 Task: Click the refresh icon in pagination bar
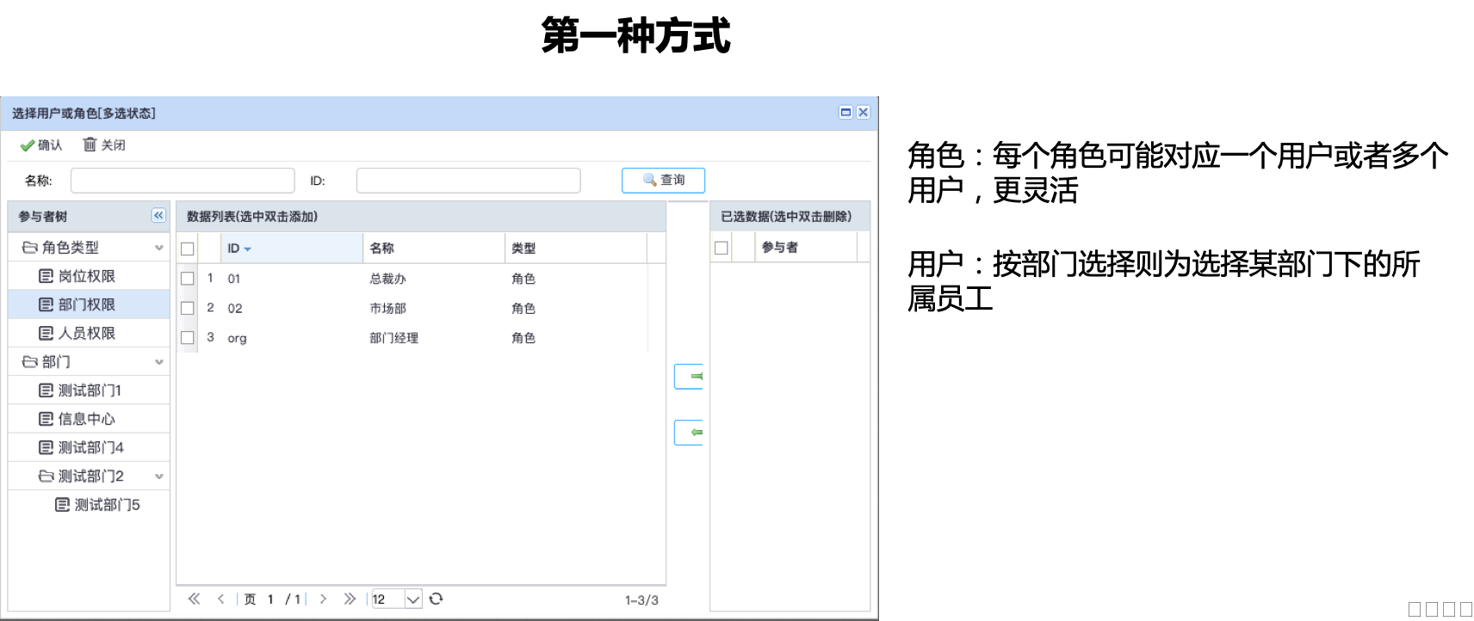click(437, 599)
